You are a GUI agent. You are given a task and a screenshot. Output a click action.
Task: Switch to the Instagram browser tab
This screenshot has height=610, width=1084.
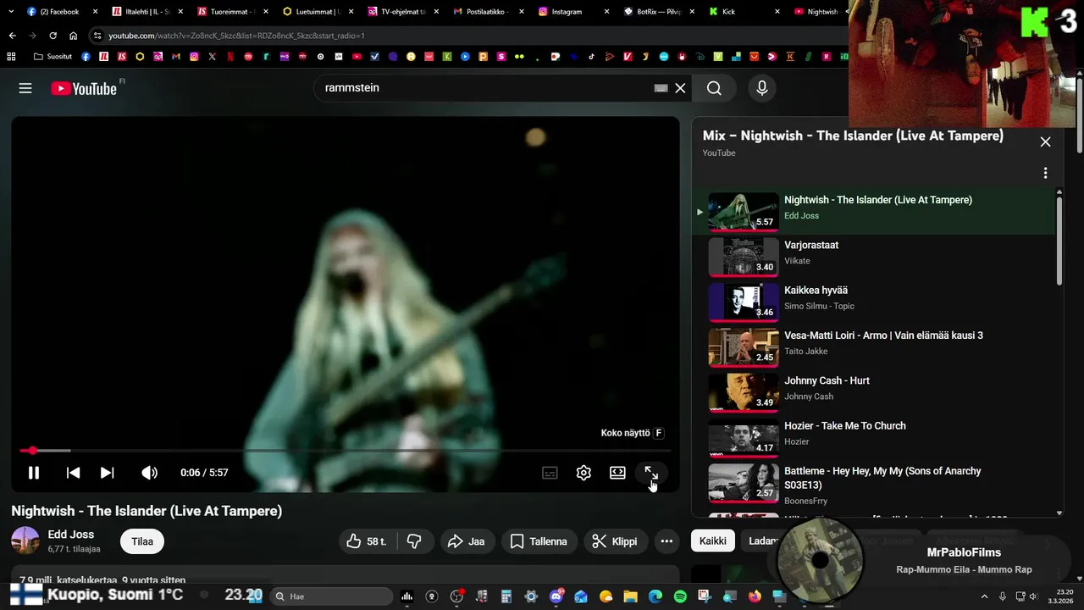click(574, 12)
